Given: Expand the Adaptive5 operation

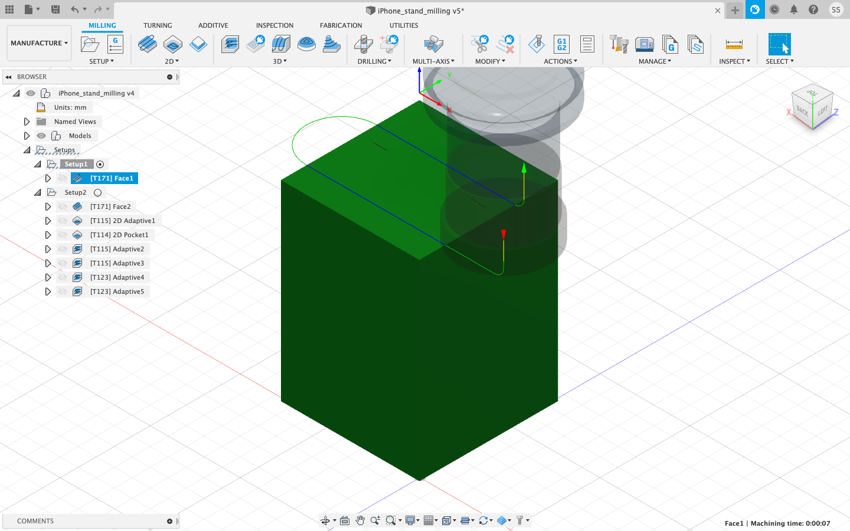Looking at the screenshot, I should click(48, 291).
